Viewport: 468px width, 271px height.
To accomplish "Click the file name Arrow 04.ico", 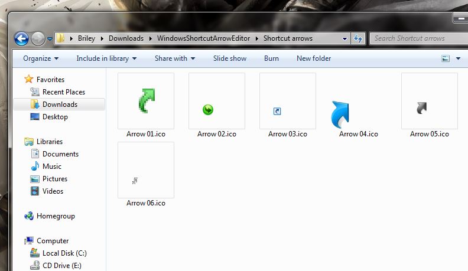I will [359, 134].
